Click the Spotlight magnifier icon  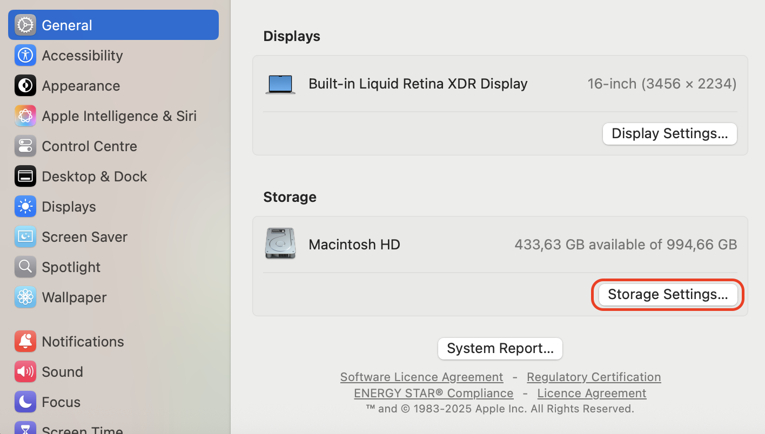[25, 267]
